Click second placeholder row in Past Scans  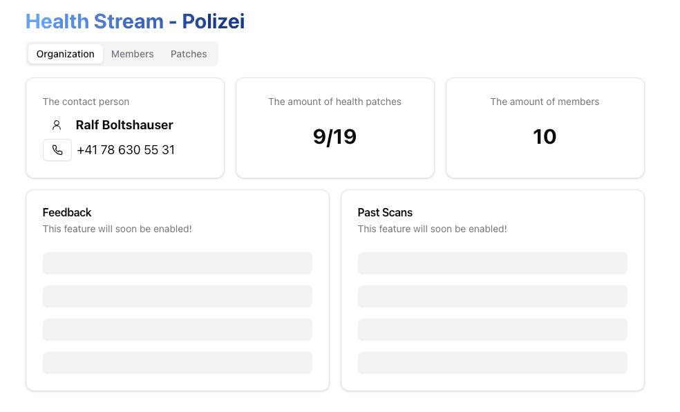pos(493,297)
